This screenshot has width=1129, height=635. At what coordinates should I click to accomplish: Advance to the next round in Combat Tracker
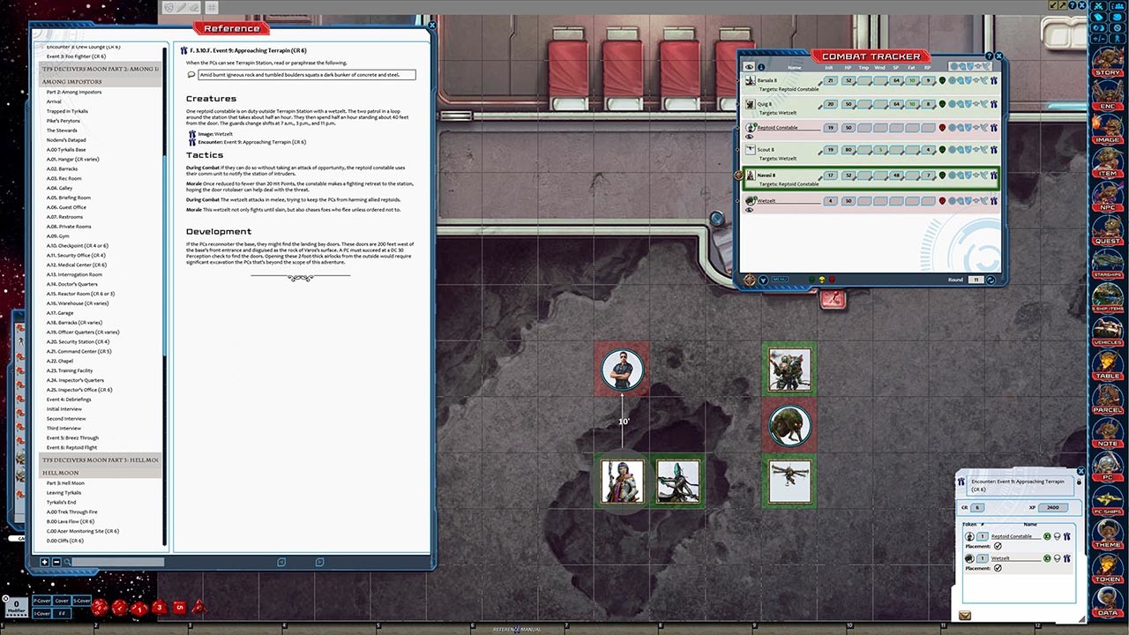991,280
